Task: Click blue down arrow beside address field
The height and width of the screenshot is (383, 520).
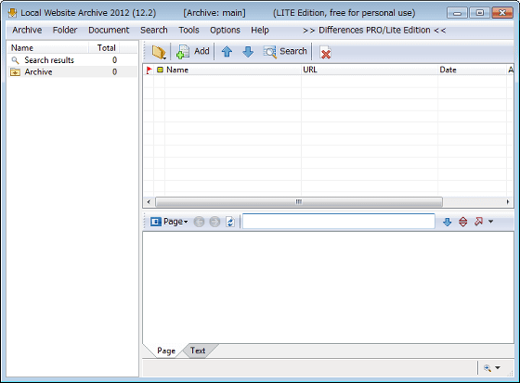Action: click(448, 222)
